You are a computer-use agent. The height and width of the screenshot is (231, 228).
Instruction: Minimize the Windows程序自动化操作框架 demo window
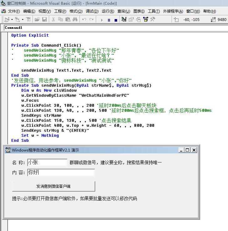(181, 150)
